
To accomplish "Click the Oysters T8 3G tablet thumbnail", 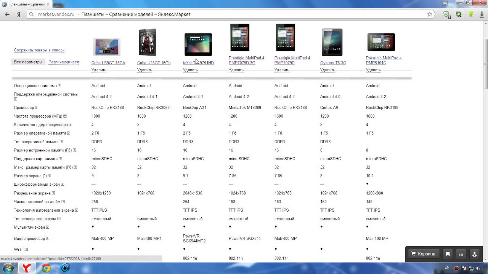I will (x=332, y=42).
